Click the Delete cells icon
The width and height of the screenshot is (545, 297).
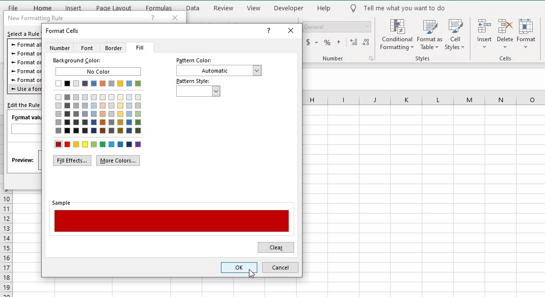tap(505, 27)
